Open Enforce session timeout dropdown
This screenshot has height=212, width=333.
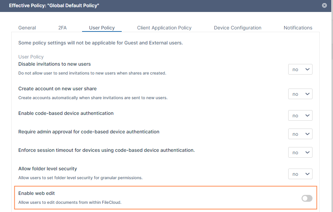[x=300, y=153]
